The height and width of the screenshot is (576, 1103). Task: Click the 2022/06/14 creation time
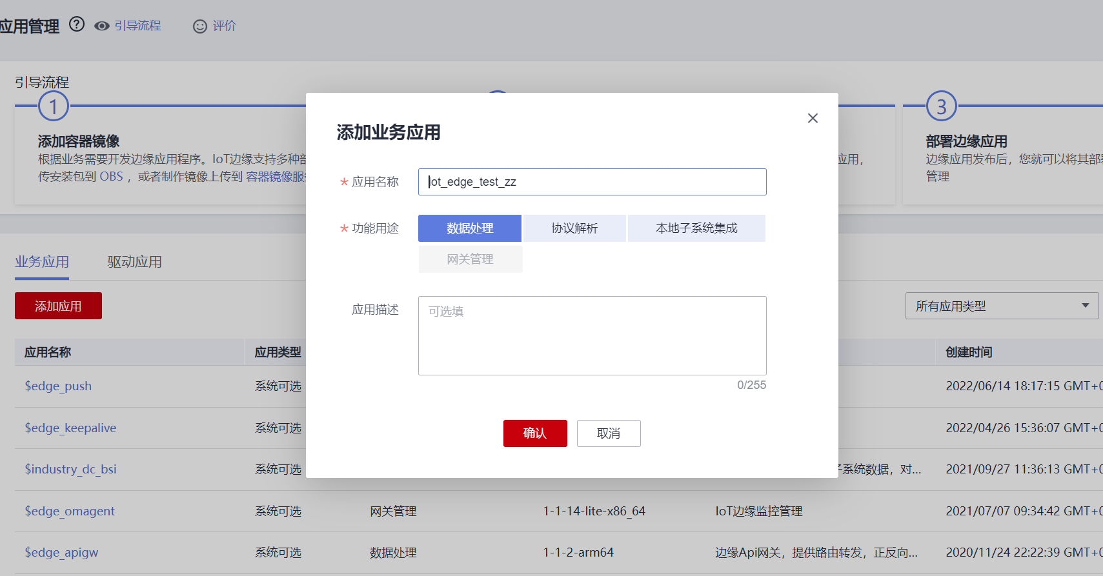(x=1024, y=386)
